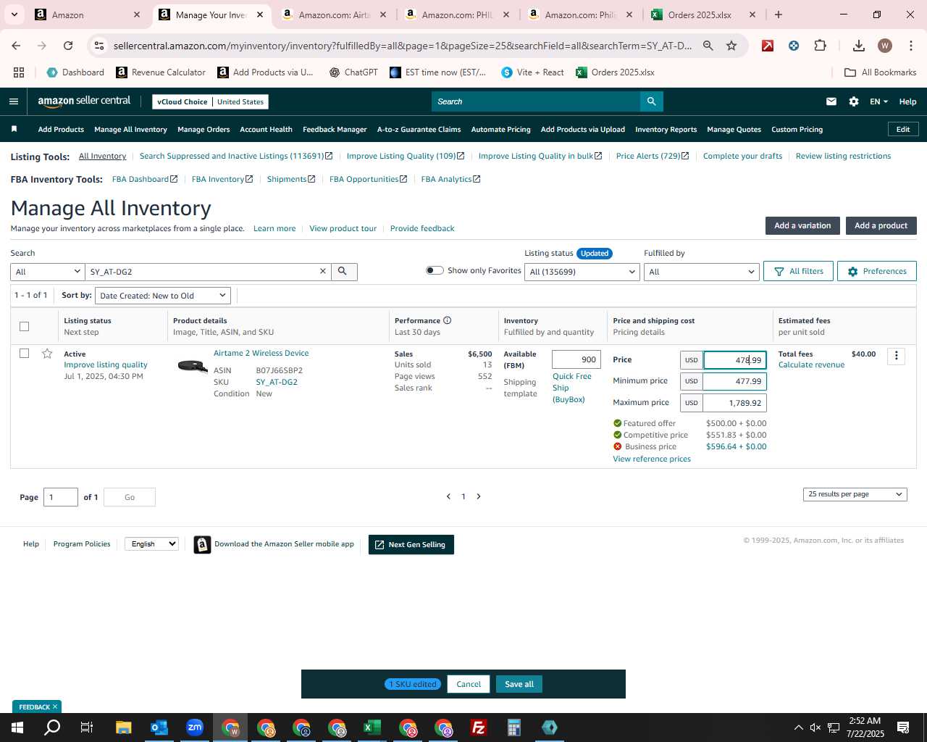This screenshot has height=742, width=927.
Task: Open the row actions kebab menu
Action: [897, 356]
